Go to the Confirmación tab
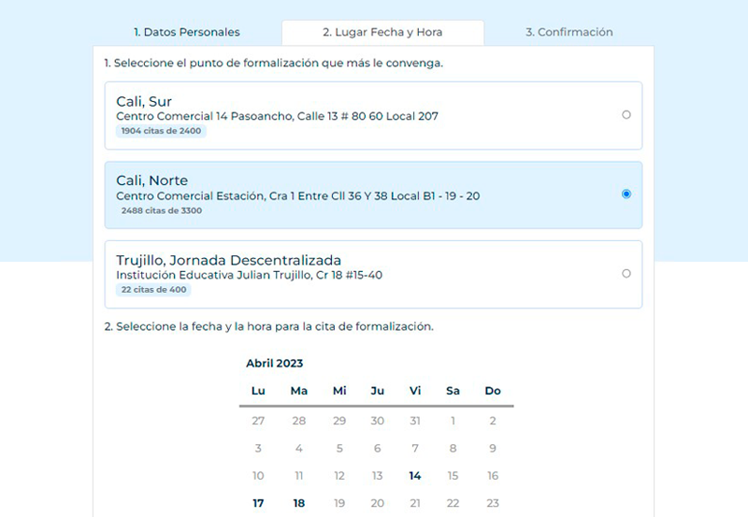 568,32
